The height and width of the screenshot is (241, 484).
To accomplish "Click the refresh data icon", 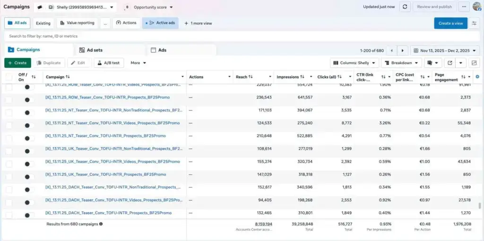I will click(x=405, y=7).
